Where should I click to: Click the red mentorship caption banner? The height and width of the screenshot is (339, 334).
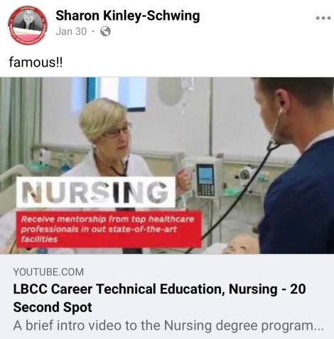tap(109, 229)
